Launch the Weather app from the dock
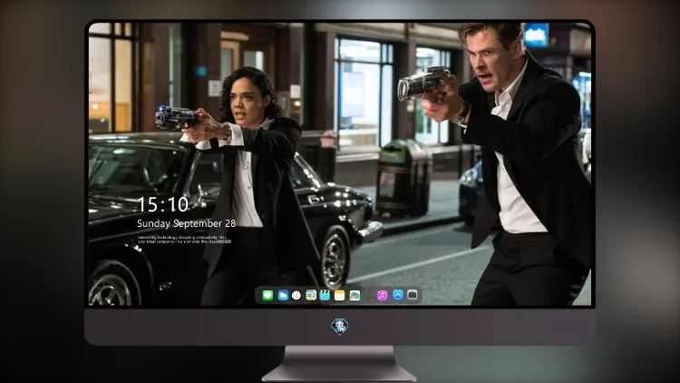680x383 pixels. (283, 296)
